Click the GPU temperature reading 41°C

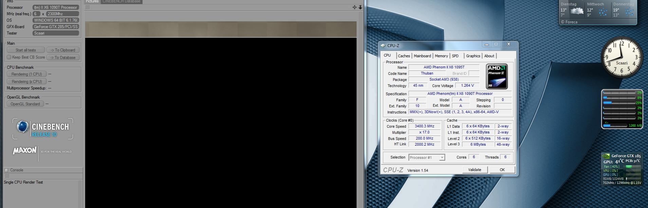coord(619,162)
